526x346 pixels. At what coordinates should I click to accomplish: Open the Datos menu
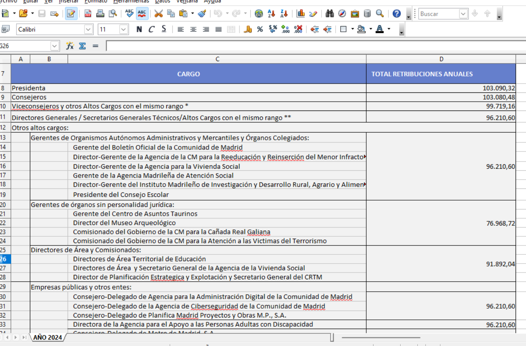click(x=162, y=1)
